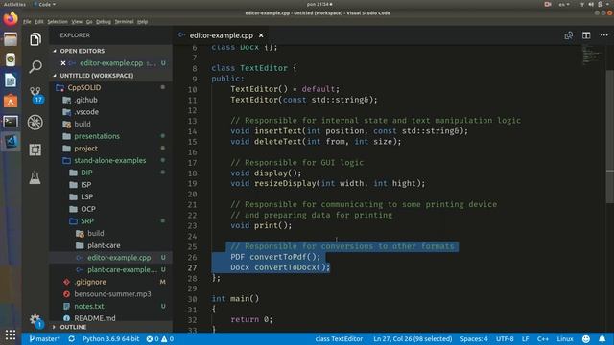
Task: Open notifications bell in status bar
Action: [x=602, y=338]
